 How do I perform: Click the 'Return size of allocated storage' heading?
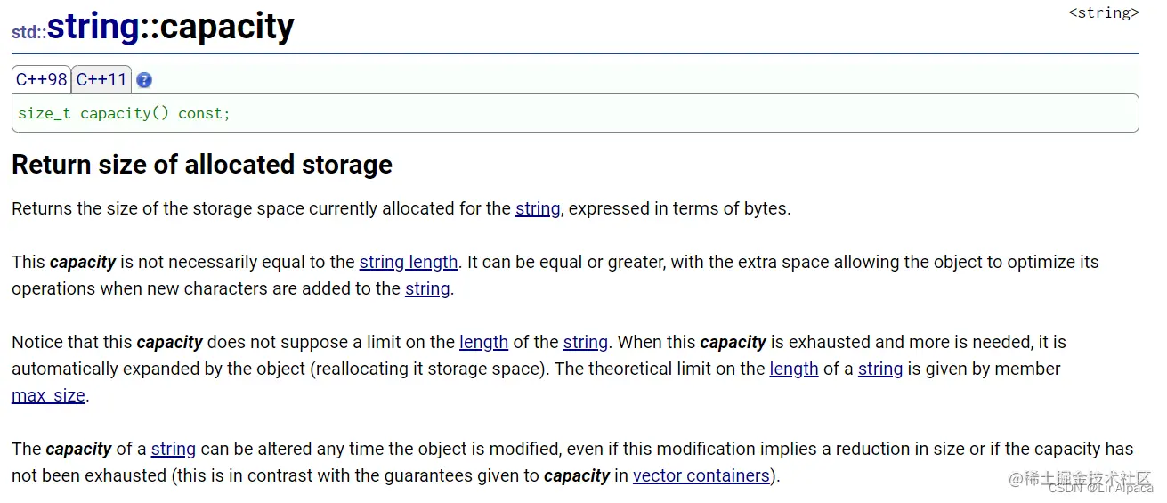point(202,165)
